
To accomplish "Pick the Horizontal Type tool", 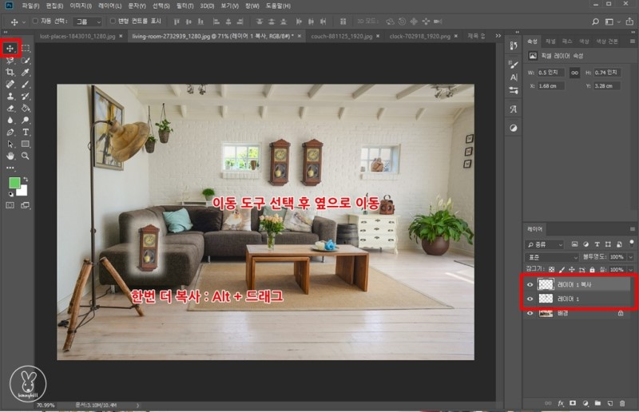I will tap(26, 132).
